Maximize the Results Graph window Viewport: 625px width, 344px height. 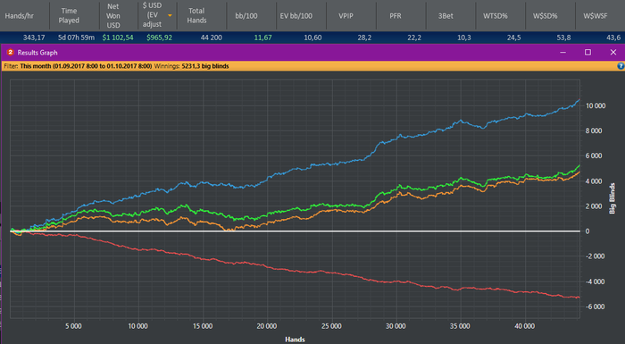click(x=587, y=53)
